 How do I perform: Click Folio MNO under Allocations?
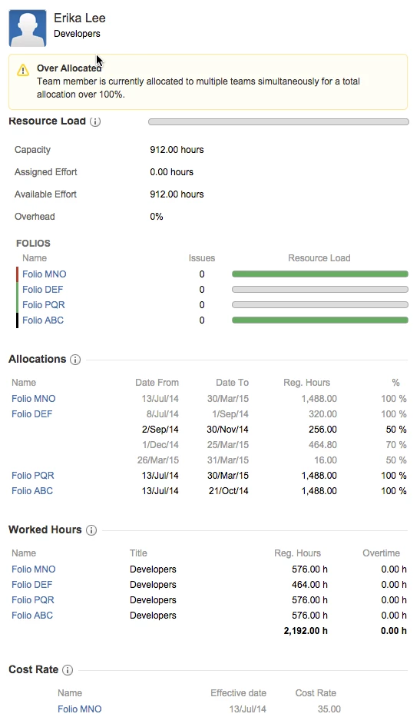tap(33, 399)
